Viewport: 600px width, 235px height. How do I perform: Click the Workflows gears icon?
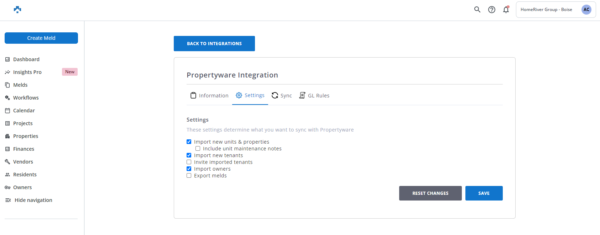tap(7, 98)
